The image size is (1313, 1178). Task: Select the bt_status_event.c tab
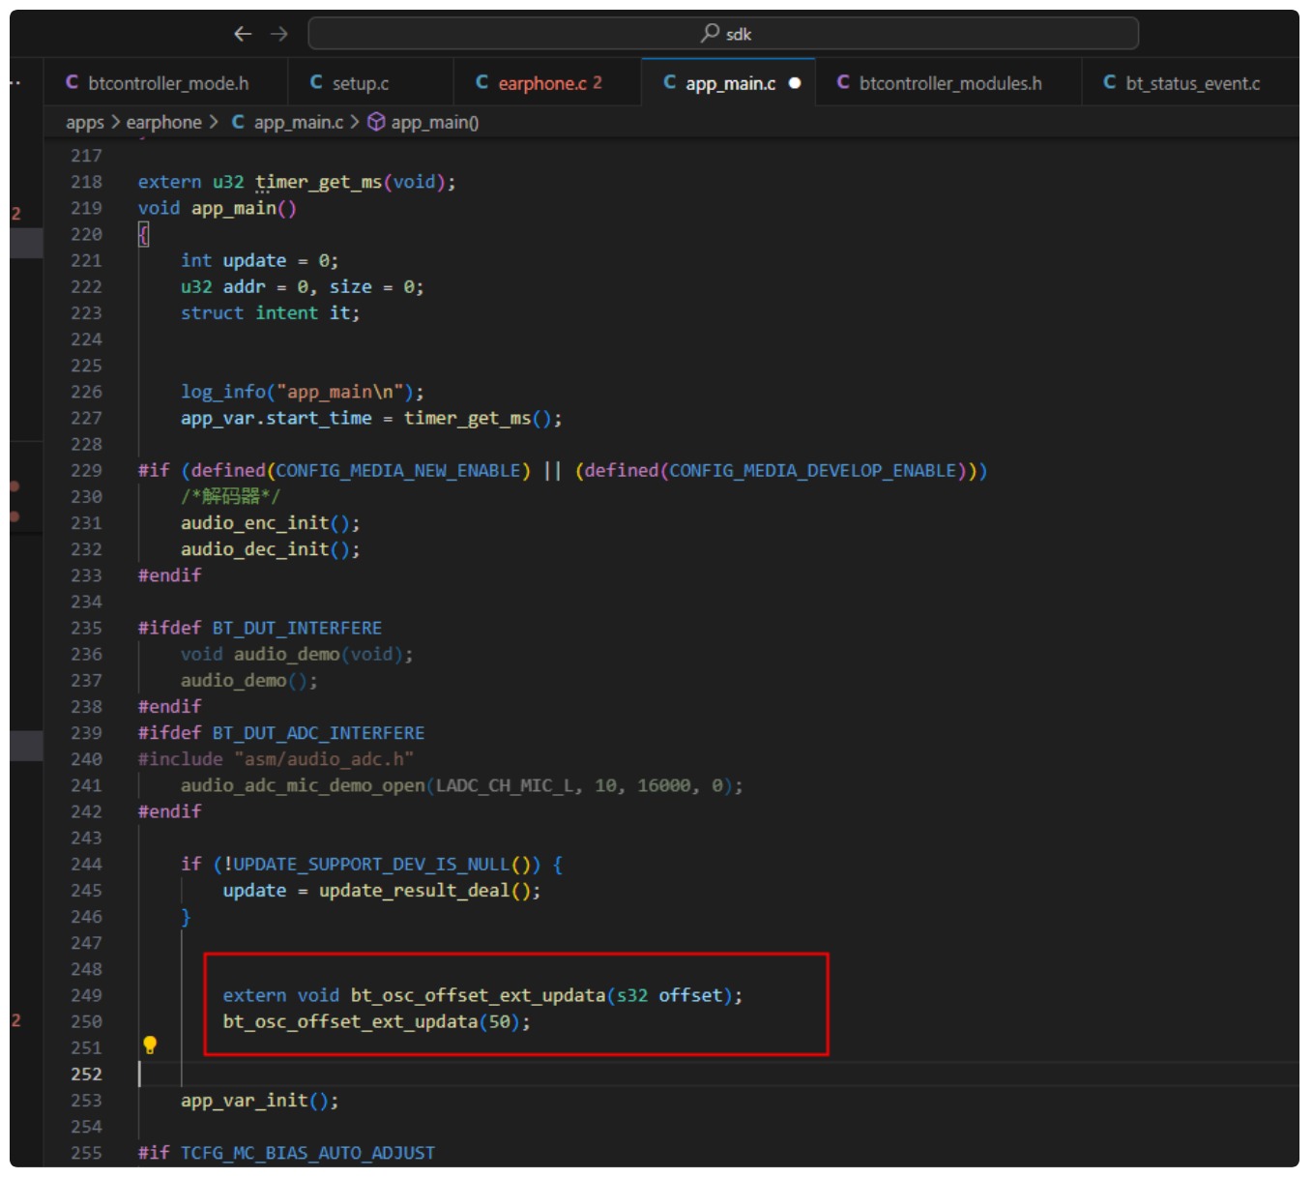click(x=1192, y=83)
